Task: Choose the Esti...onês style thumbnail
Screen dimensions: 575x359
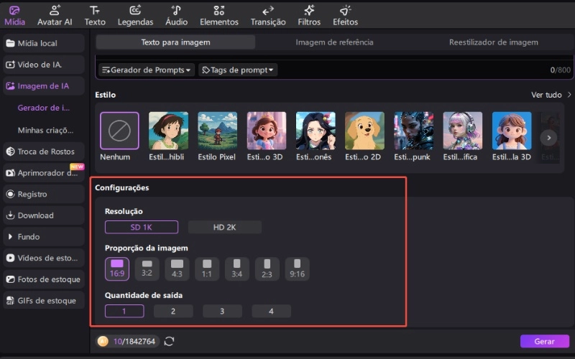Action: click(x=316, y=131)
